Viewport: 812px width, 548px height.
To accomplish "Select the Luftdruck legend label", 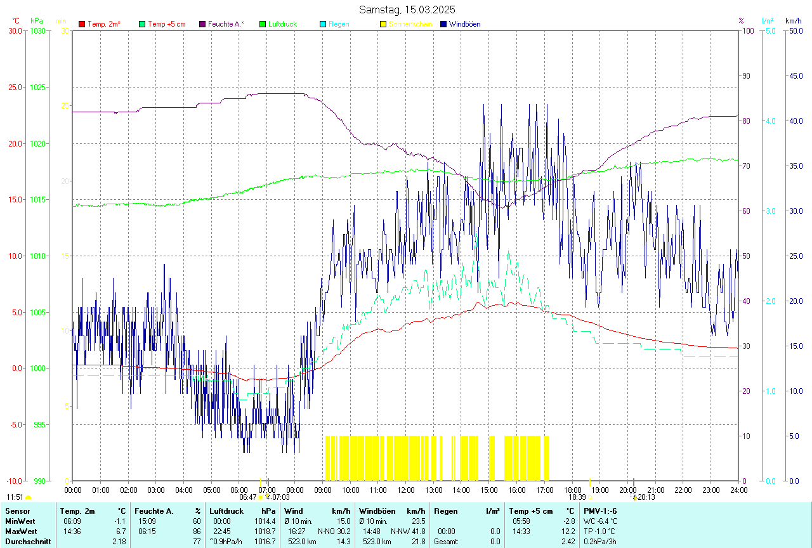I will (284, 24).
